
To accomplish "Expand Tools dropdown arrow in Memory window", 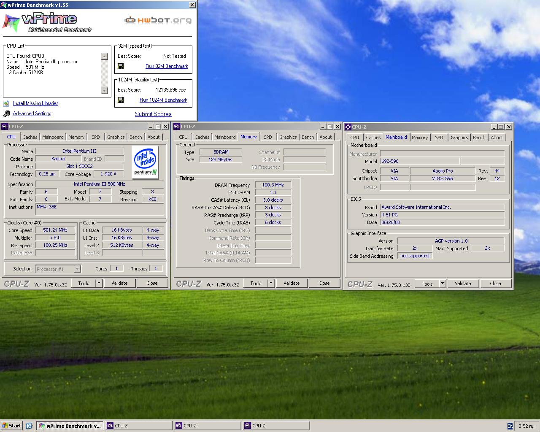I will [271, 283].
